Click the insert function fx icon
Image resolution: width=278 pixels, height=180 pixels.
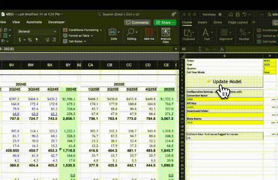[222, 49]
